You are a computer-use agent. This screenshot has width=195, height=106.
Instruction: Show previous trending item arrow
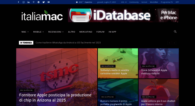[169, 43]
